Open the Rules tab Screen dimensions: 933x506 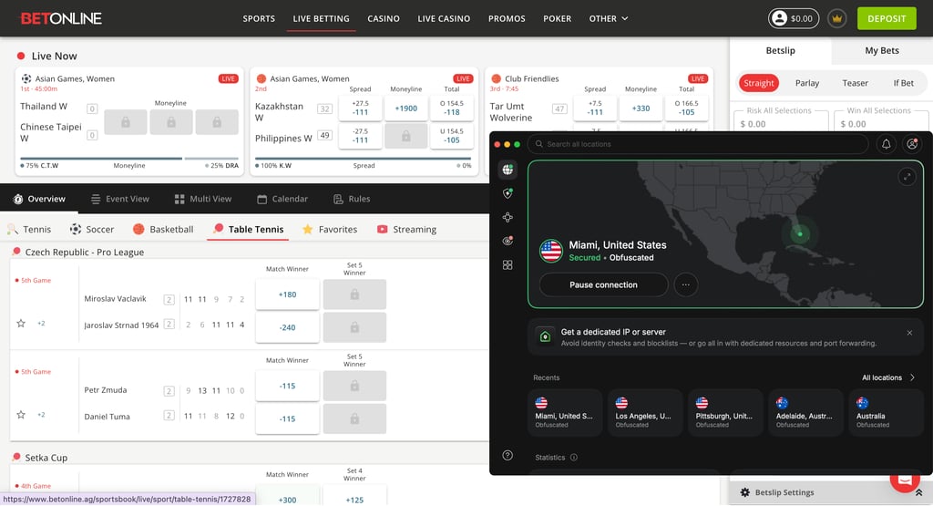pyautogui.click(x=352, y=199)
